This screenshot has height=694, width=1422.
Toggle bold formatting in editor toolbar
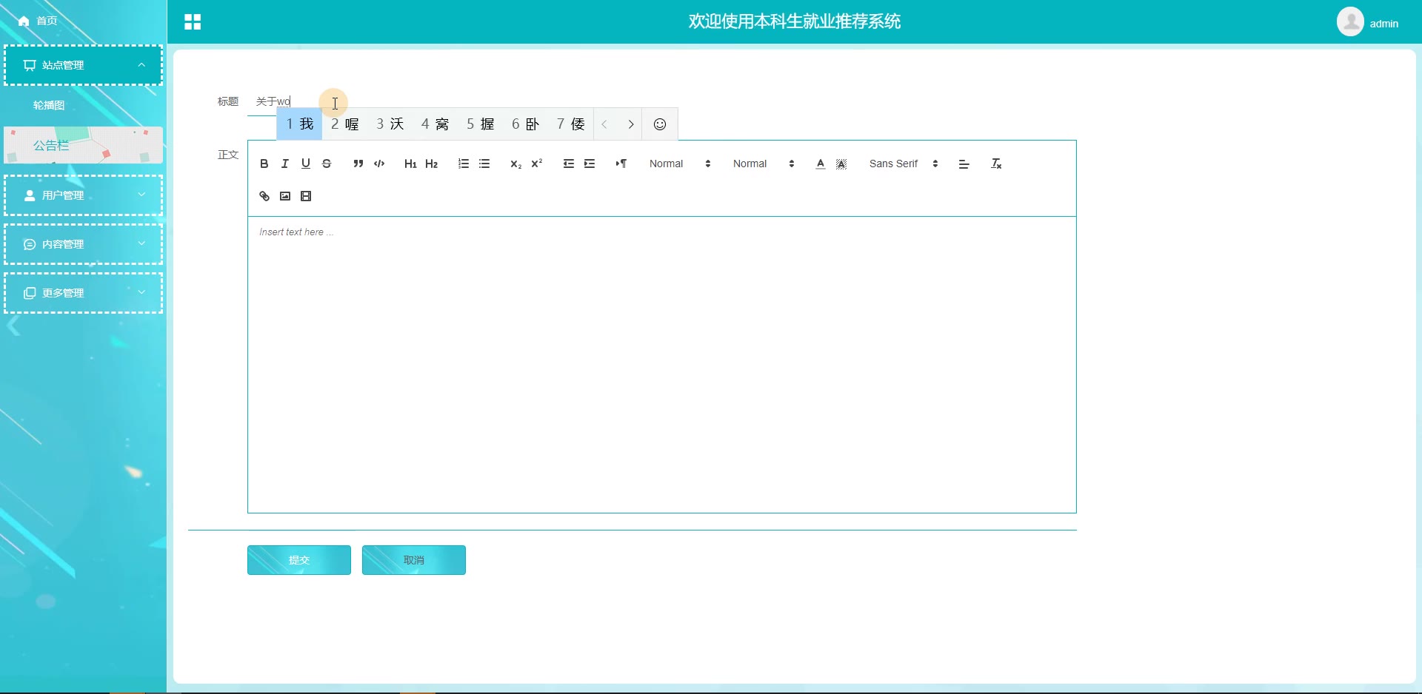pos(264,164)
